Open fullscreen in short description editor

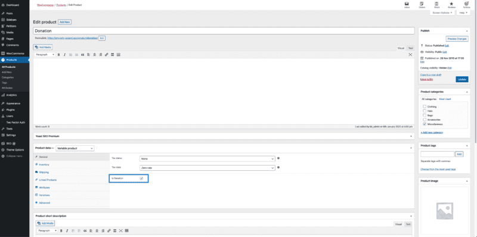[121, 231]
